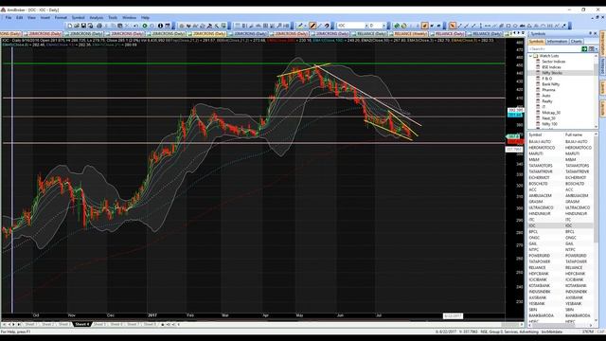Select ONGC in symbol list

[x=534, y=238]
